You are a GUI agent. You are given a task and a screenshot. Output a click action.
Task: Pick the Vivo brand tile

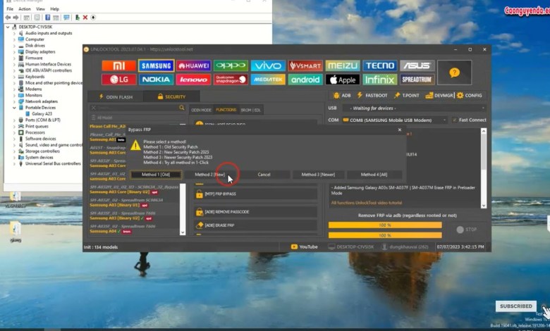[x=268, y=66]
